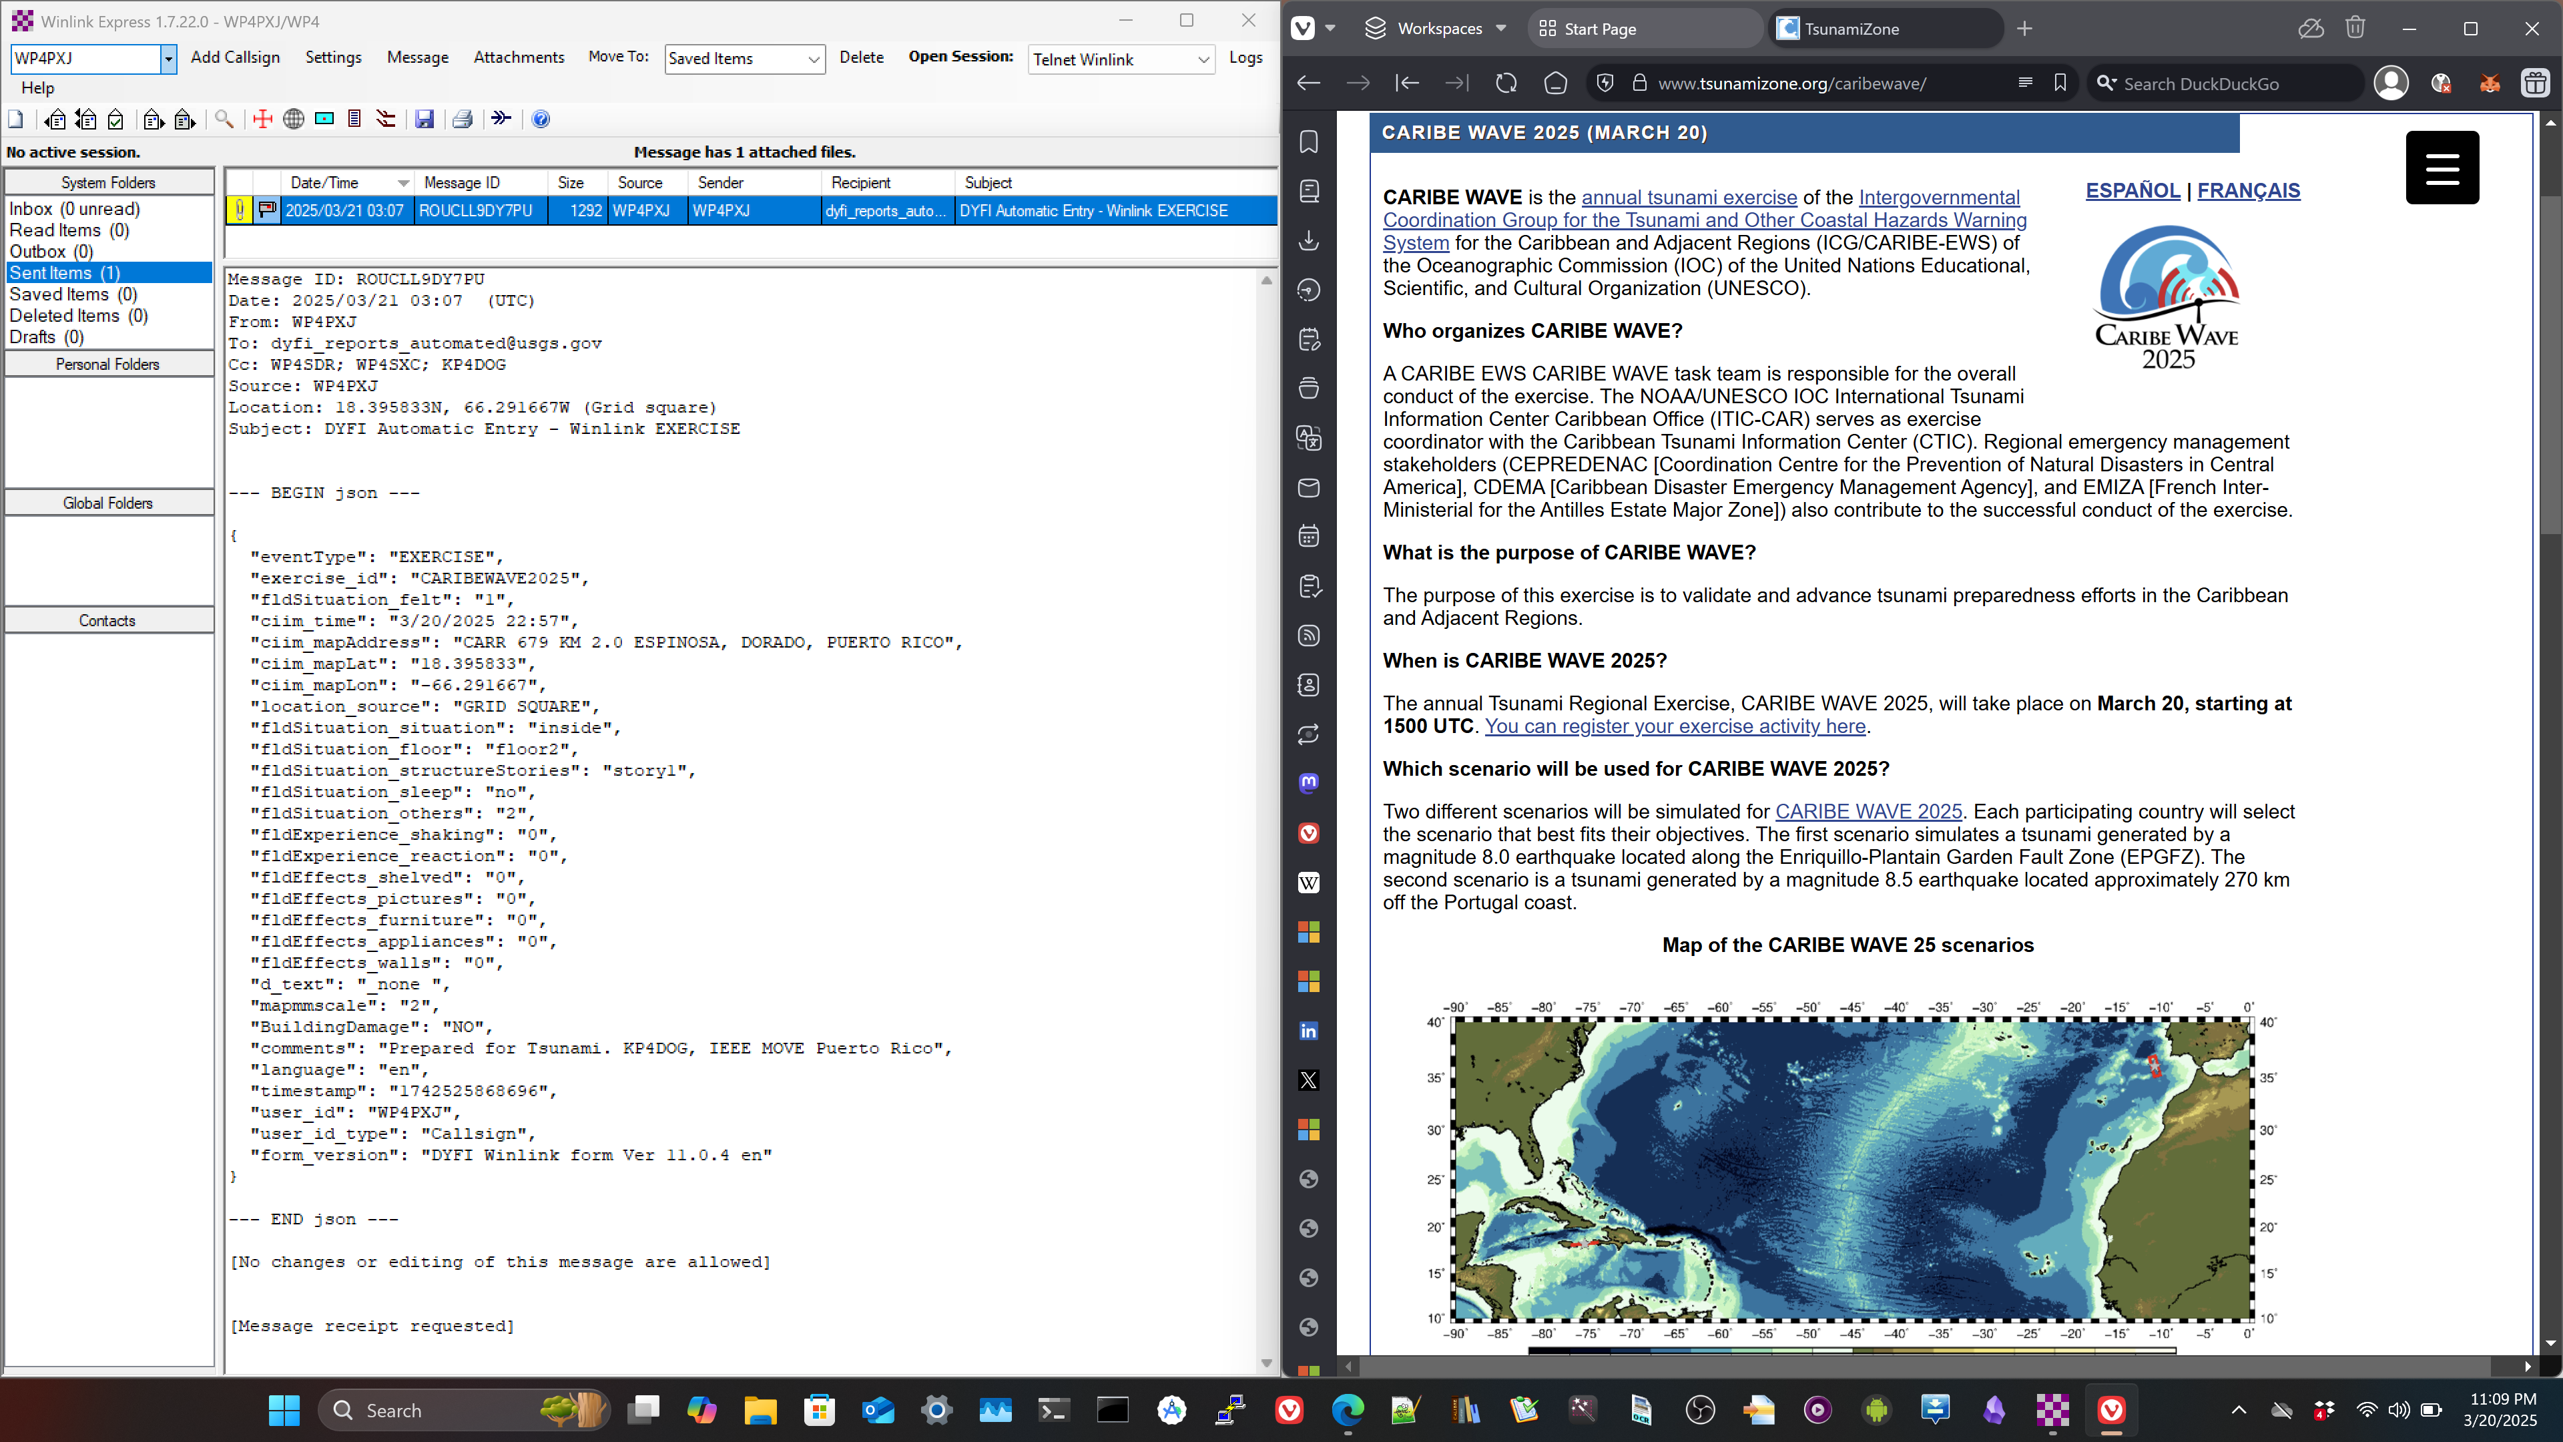Screen dimensions: 2563x1442
Task: Click the red crosshair GPS position icon
Action: (263, 119)
